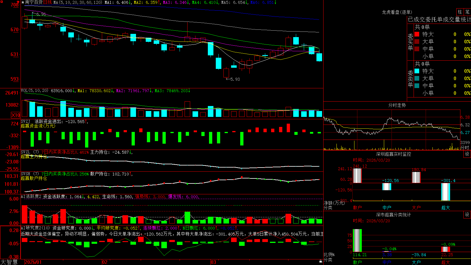Click the 6.96 high price annotation
Screen dimensions: 471x265
click(x=41, y=14)
